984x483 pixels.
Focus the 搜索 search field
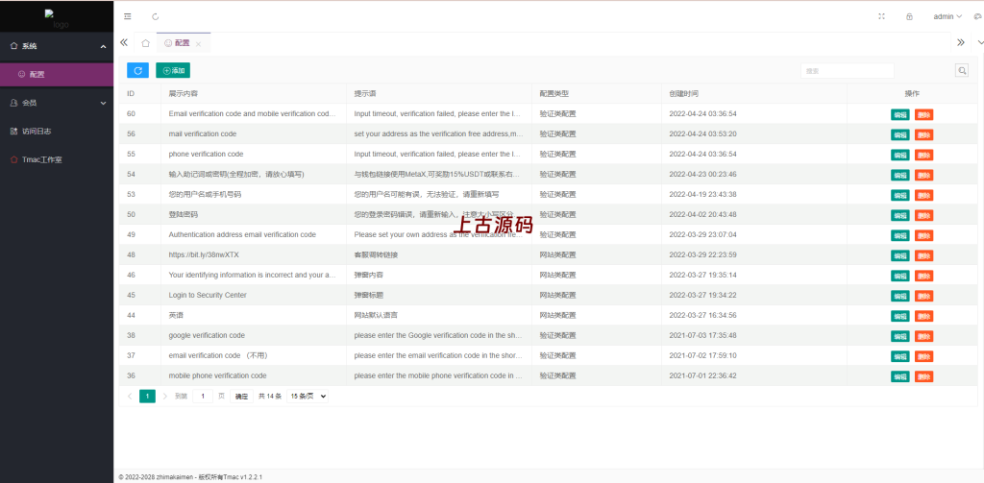(848, 71)
